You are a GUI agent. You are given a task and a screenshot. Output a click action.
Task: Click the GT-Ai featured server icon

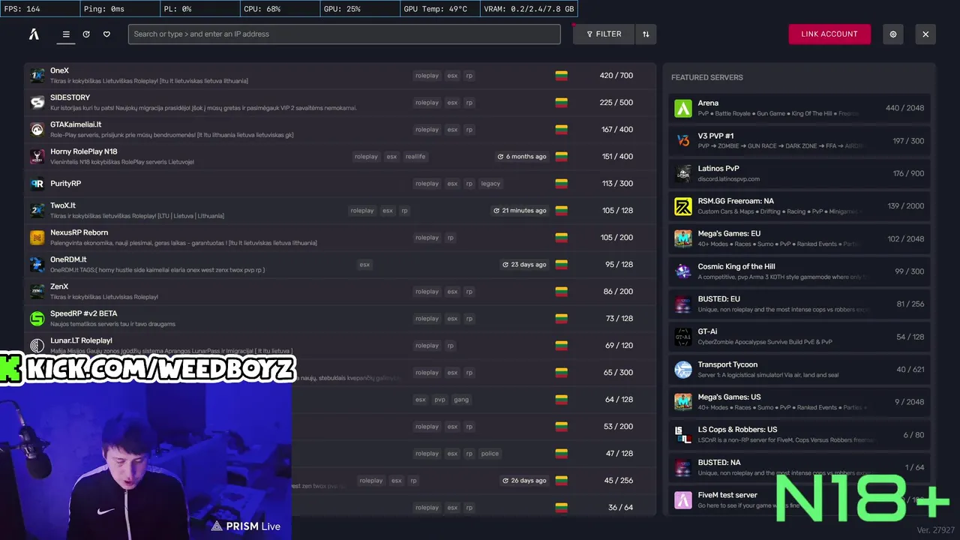click(683, 337)
